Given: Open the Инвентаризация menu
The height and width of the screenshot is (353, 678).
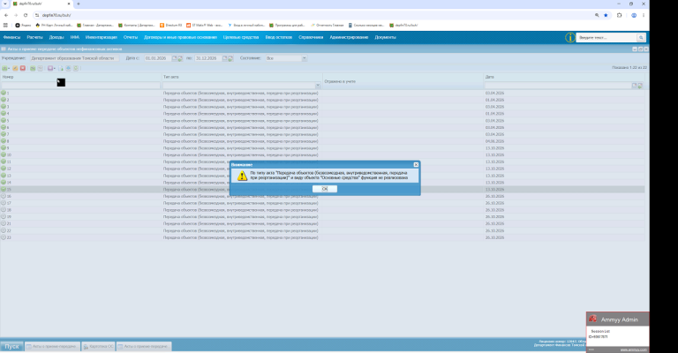Looking at the screenshot, I should pyautogui.click(x=102, y=38).
